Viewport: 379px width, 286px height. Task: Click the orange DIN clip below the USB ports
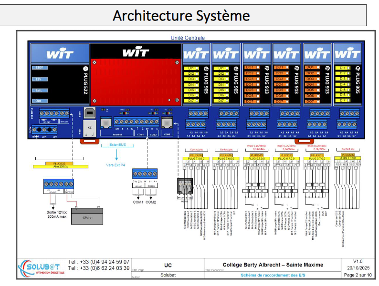click(89, 141)
